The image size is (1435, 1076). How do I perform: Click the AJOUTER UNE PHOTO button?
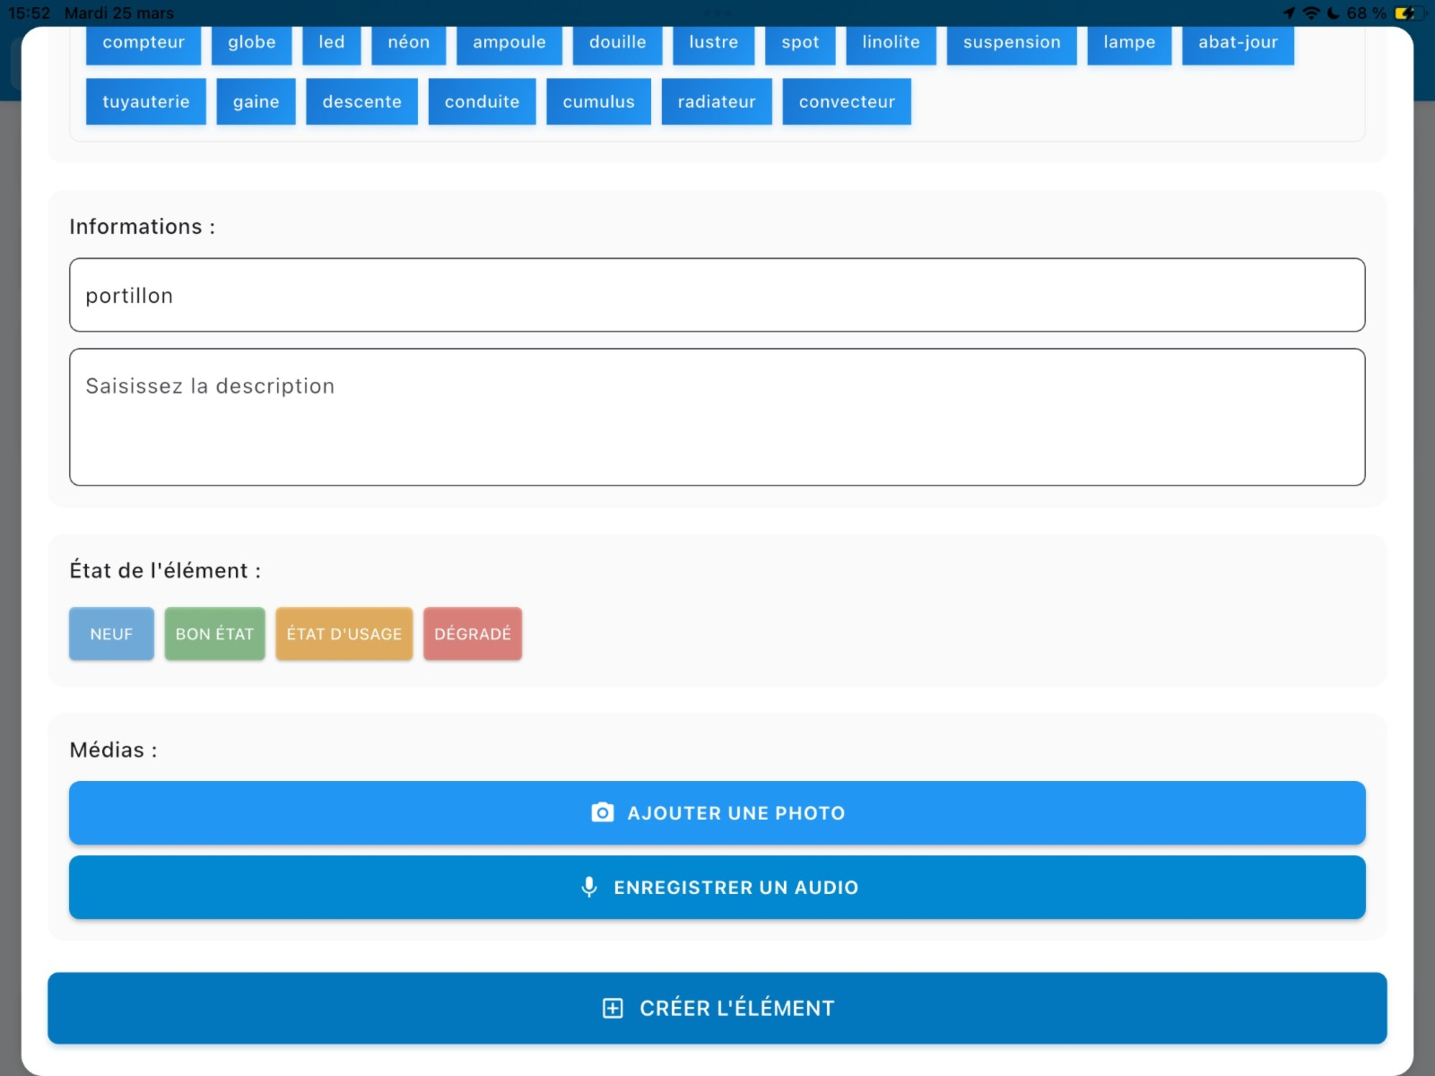coord(717,812)
